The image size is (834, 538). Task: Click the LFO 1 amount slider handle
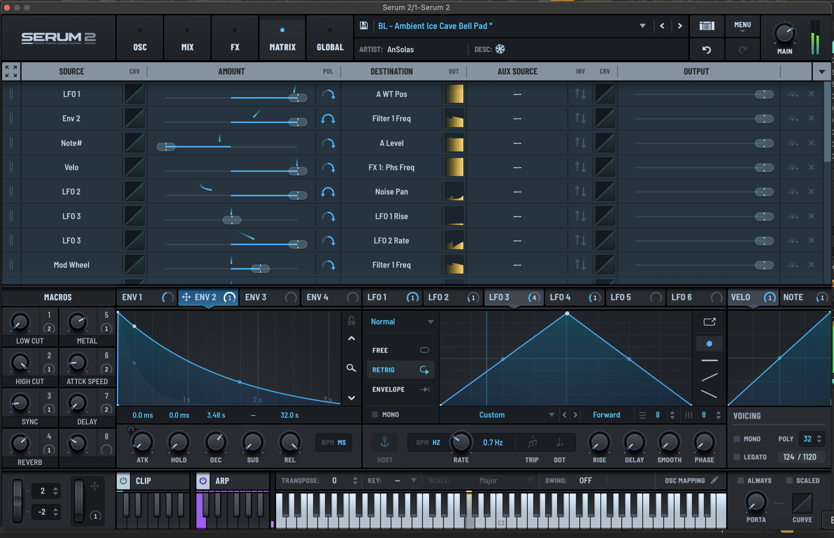tap(298, 98)
